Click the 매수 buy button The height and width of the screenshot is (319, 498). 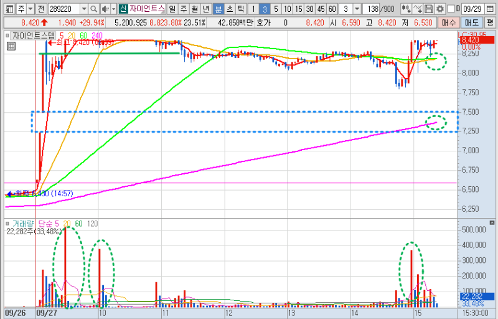(x=448, y=23)
